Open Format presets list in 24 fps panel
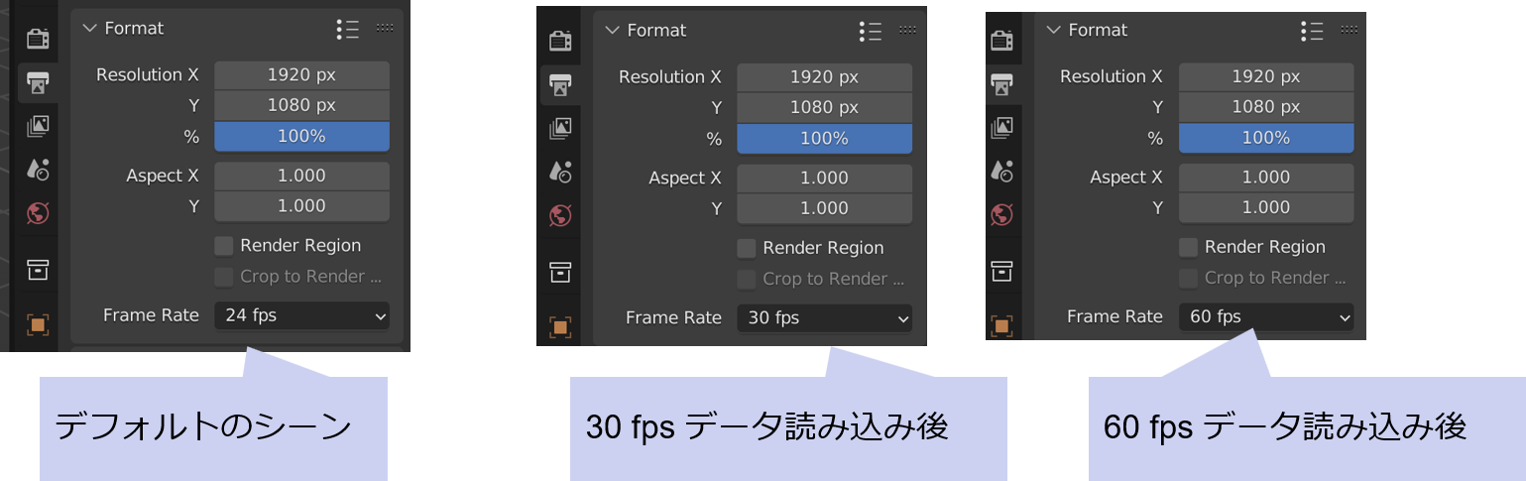This screenshot has width=1526, height=481. [x=347, y=29]
